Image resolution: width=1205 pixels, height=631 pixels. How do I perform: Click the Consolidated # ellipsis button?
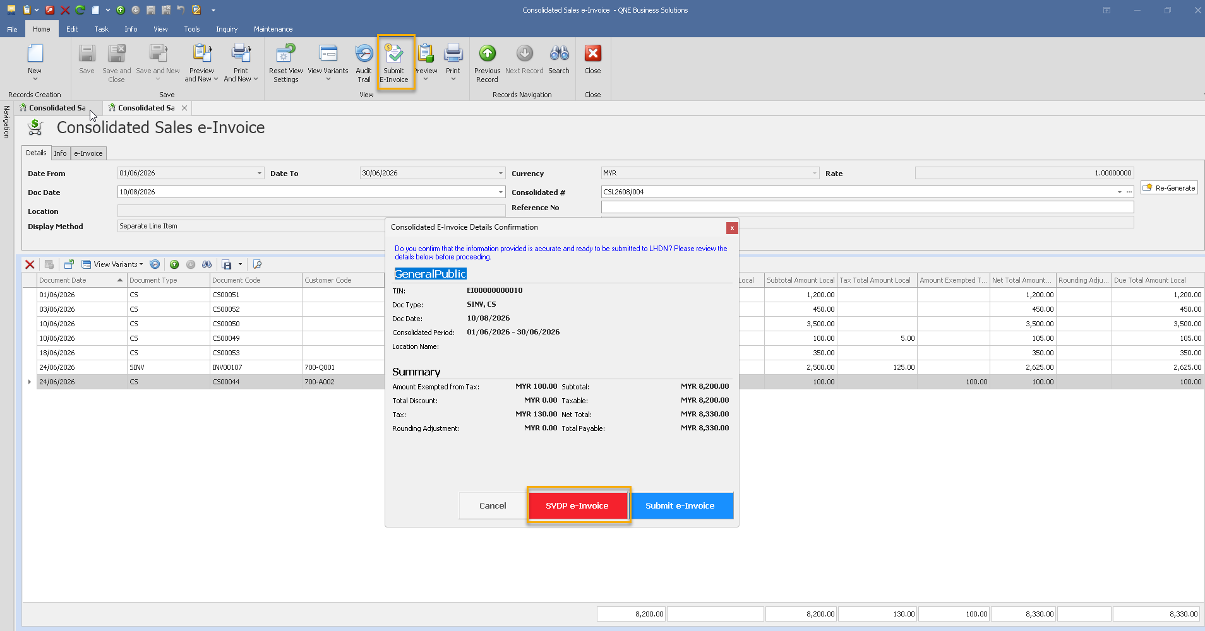pyautogui.click(x=1129, y=192)
